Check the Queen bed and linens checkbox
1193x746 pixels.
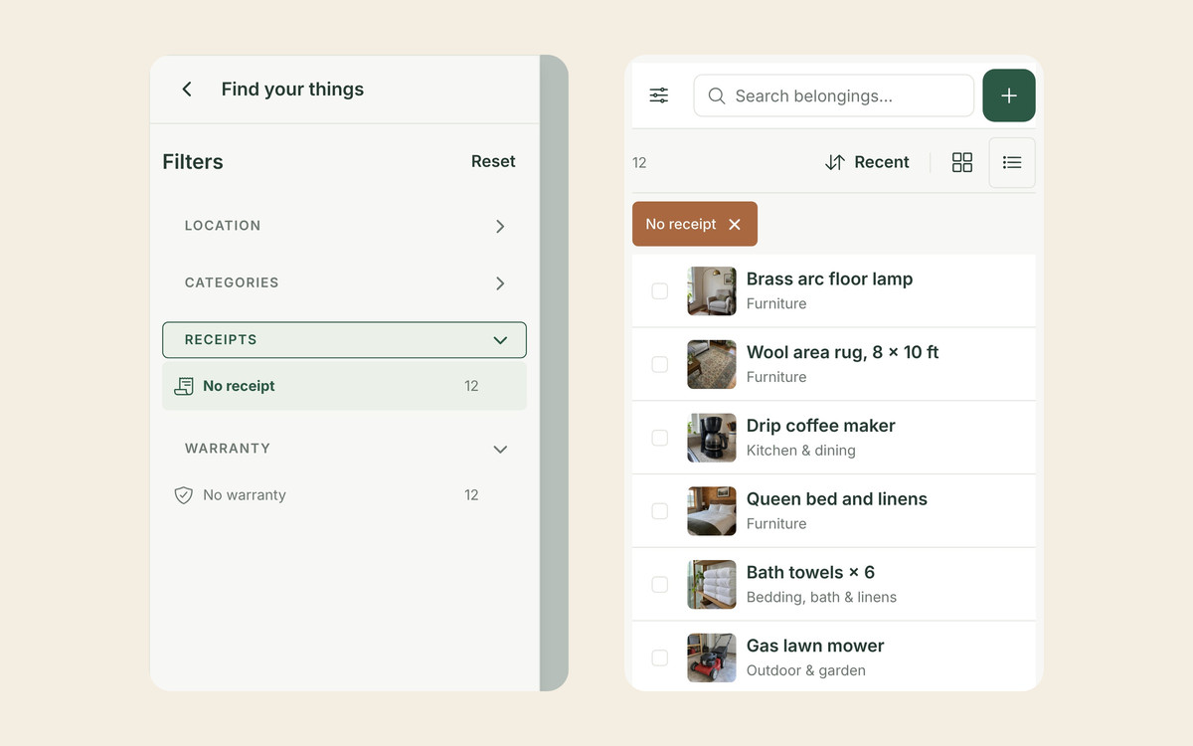[x=660, y=511]
